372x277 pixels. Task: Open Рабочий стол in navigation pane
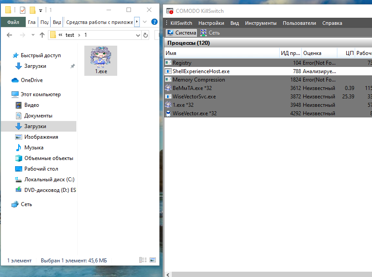[x=41, y=169]
